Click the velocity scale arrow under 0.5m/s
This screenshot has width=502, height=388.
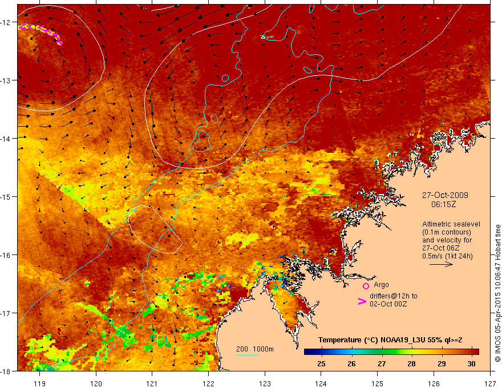[441, 264]
